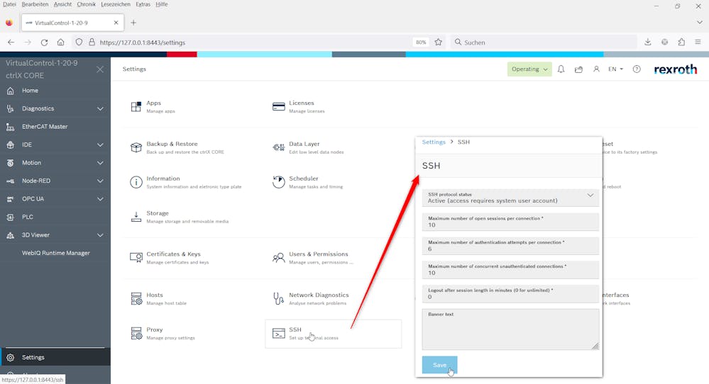Click the Certificates & Keys icon
The image size is (709, 384).
pos(136,258)
